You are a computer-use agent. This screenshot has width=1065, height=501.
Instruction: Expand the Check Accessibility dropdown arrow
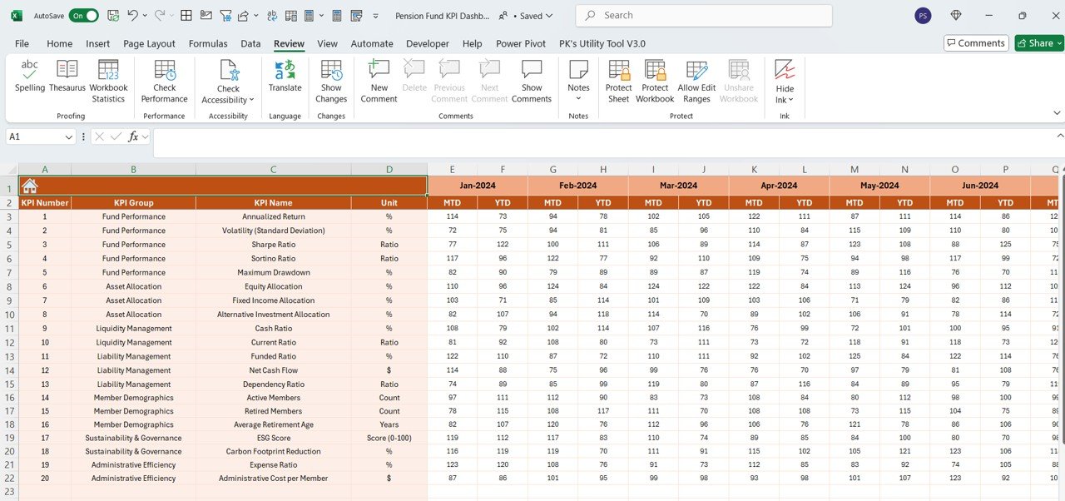point(251,101)
